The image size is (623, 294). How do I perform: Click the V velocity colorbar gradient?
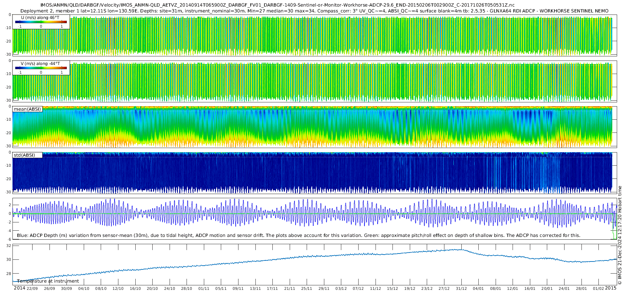pyautogui.click(x=41, y=68)
